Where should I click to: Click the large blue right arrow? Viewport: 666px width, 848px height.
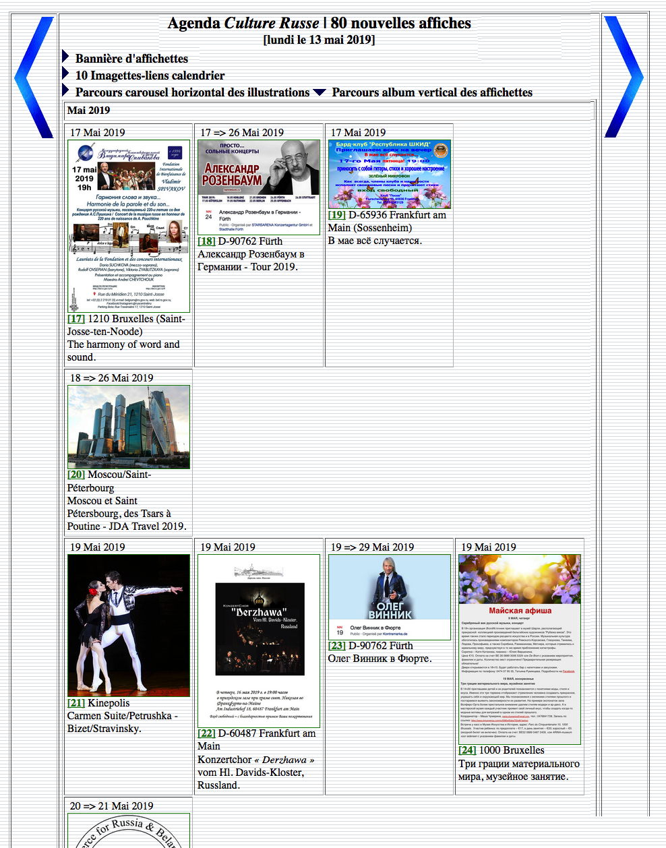click(x=624, y=77)
